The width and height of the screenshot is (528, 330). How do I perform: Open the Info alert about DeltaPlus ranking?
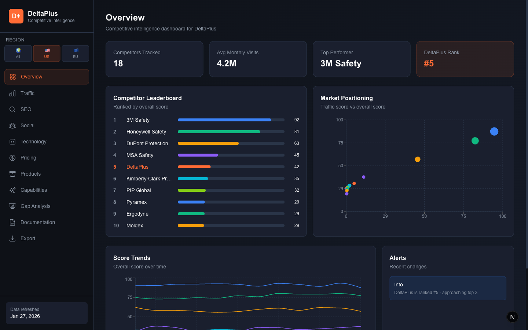(448, 288)
